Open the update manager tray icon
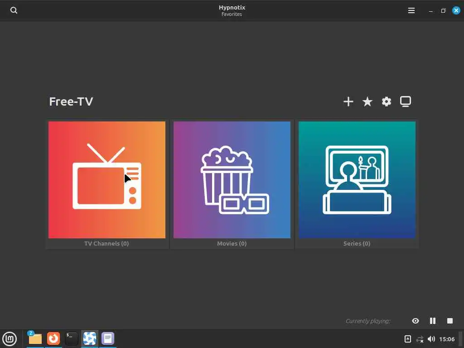This screenshot has height=348, width=464. click(408, 339)
